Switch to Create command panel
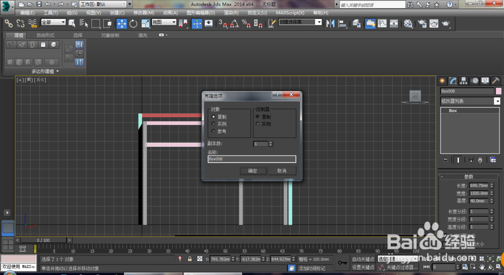 tap(443, 81)
